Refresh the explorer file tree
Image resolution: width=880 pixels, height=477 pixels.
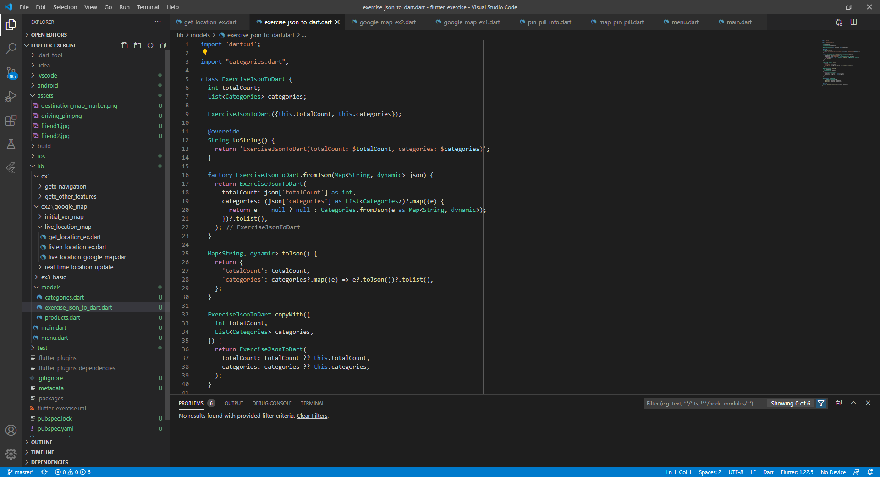[x=150, y=45]
